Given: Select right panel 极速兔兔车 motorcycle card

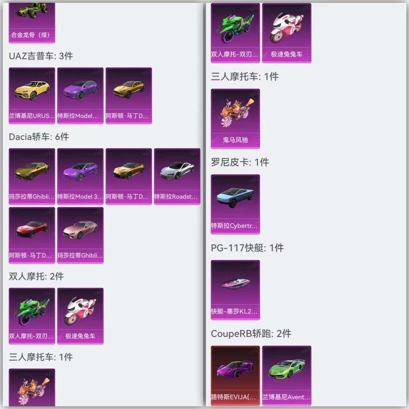Looking at the screenshot, I should (287, 33).
